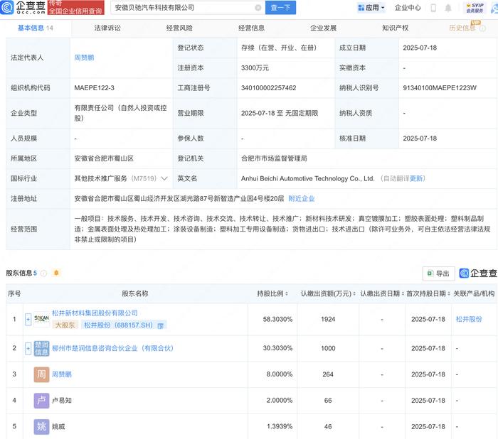The width and height of the screenshot is (498, 439).
Task: Click the 查一下 search button
Action: pos(280,8)
